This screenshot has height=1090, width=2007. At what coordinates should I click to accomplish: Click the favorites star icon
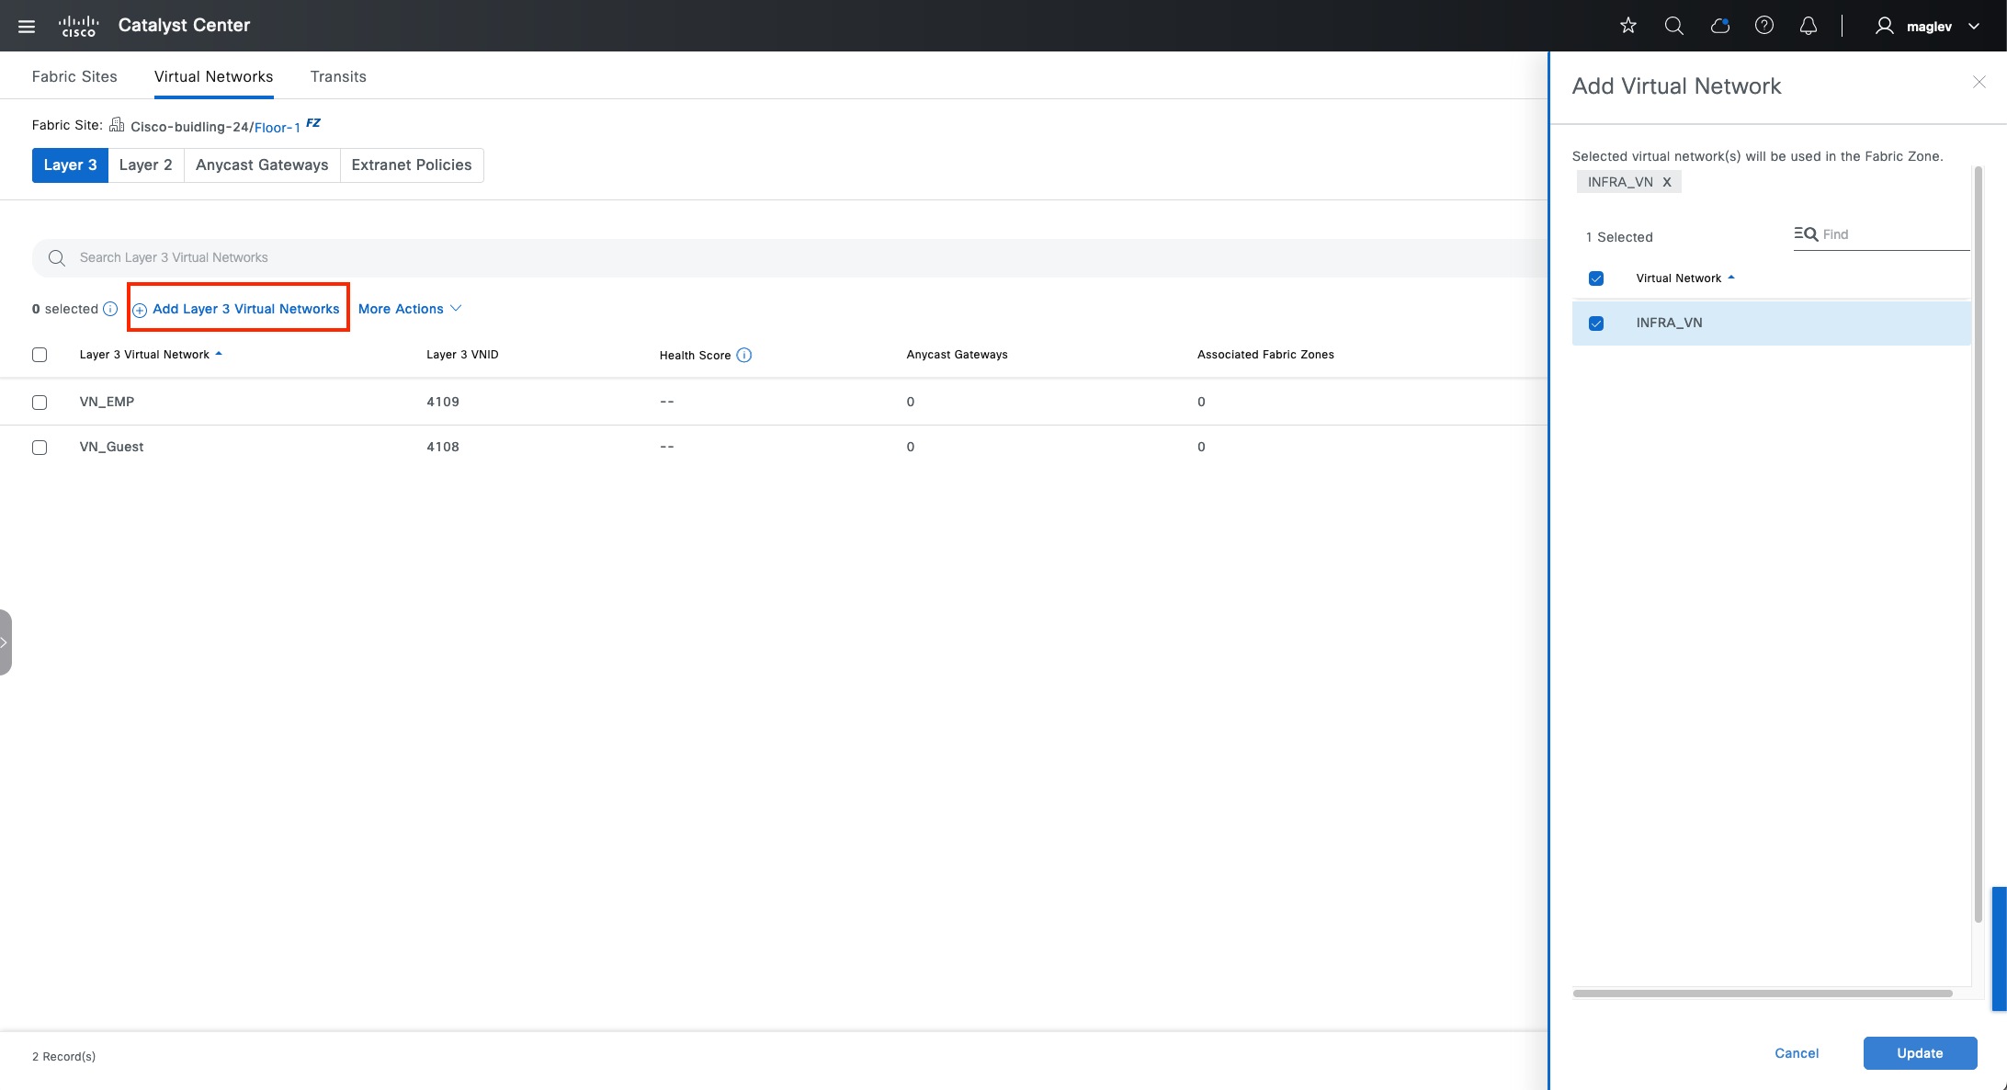1628,26
